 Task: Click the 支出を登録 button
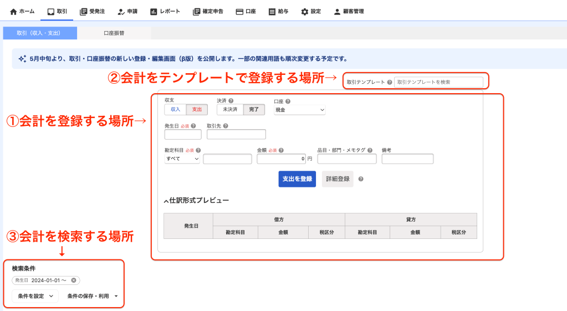pos(297,179)
